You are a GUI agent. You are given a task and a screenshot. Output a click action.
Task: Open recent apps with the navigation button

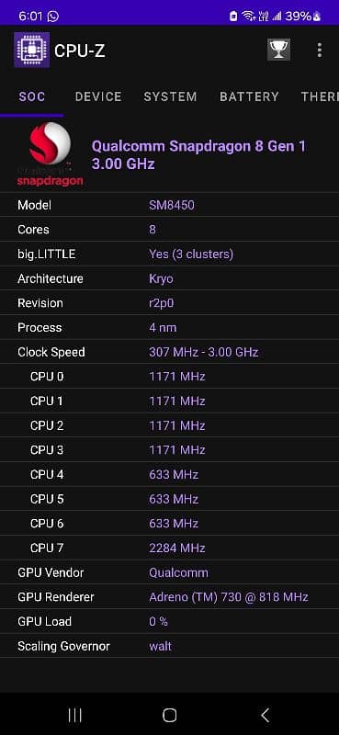[x=74, y=715]
